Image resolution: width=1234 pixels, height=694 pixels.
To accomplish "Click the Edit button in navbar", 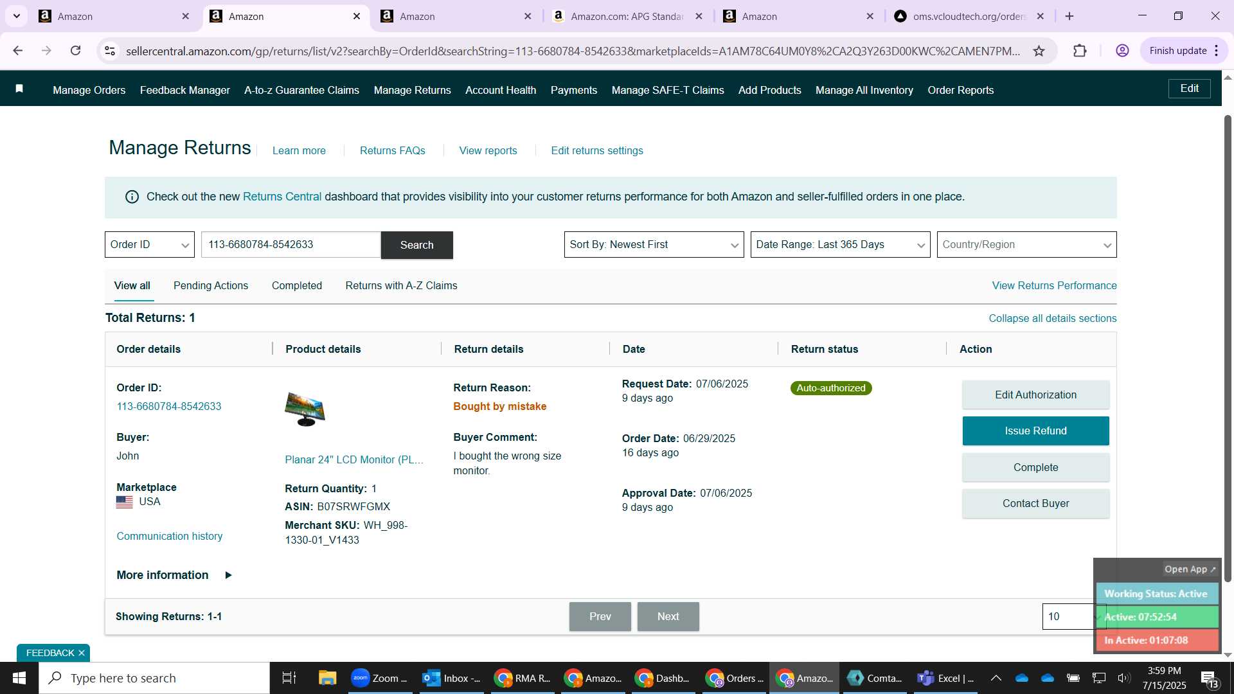I will pyautogui.click(x=1189, y=89).
